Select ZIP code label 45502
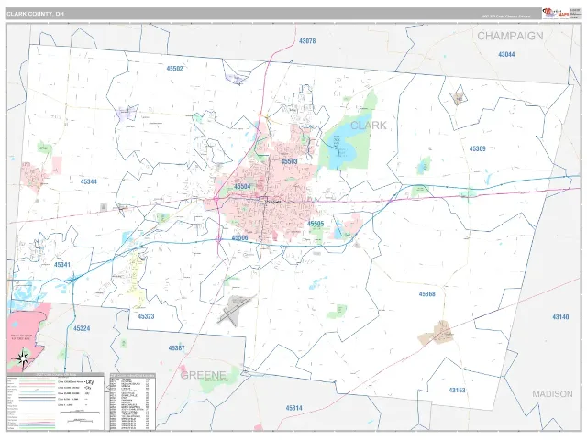Screen dimensions: 587x440 point(174,69)
